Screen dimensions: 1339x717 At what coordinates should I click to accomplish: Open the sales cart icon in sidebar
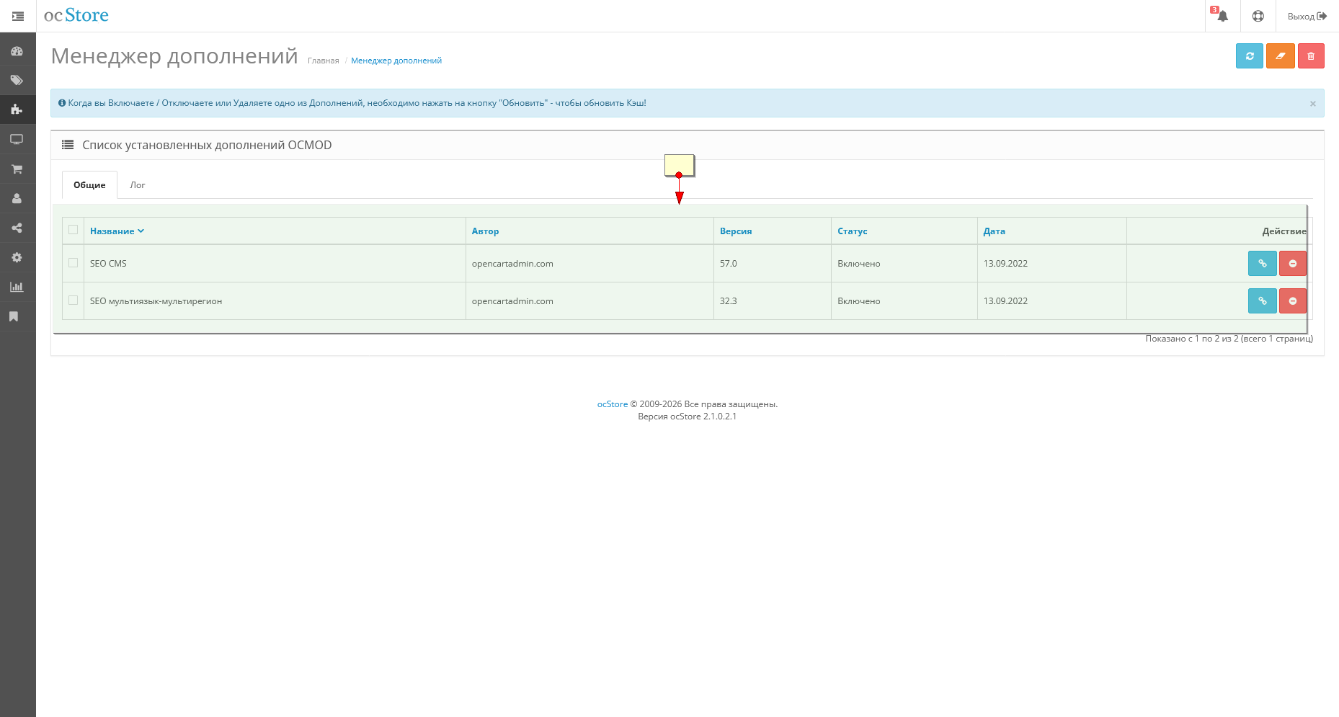point(17,169)
